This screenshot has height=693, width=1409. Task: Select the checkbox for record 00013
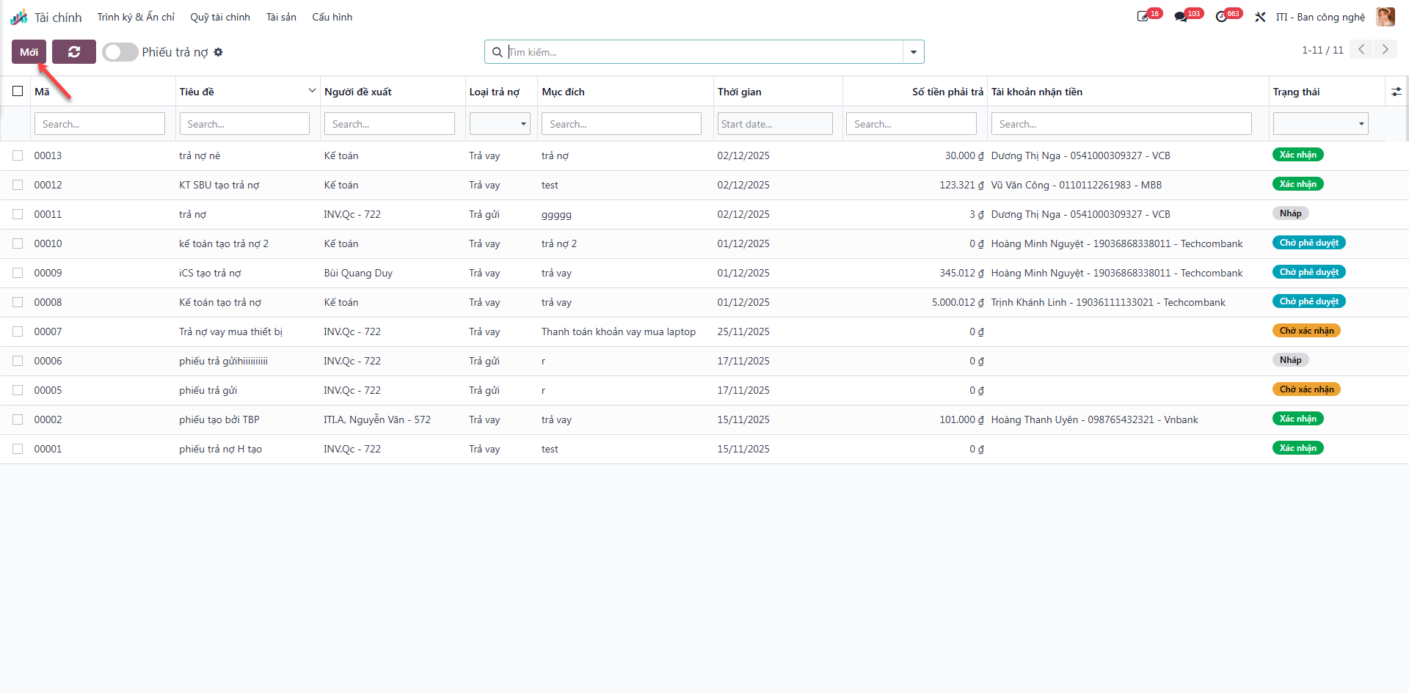[x=18, y=155]
